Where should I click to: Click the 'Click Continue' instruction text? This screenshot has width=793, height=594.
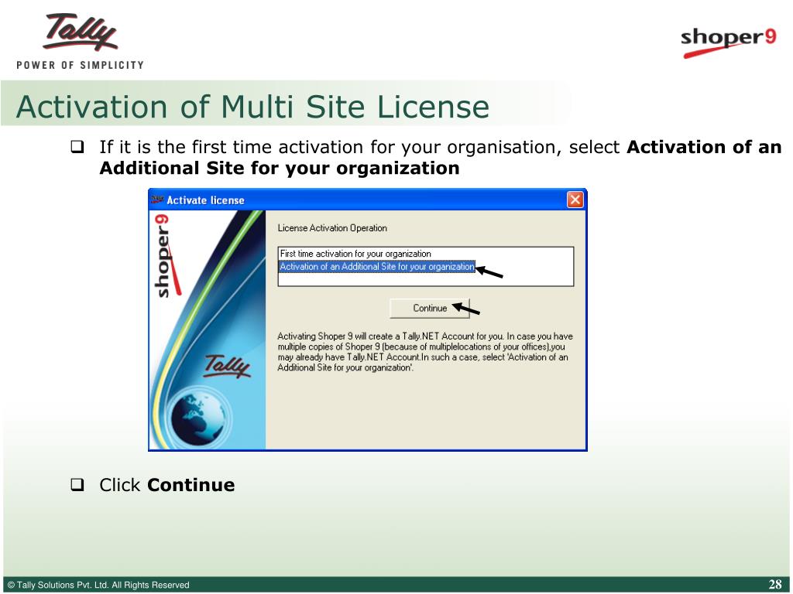(167, 485)
